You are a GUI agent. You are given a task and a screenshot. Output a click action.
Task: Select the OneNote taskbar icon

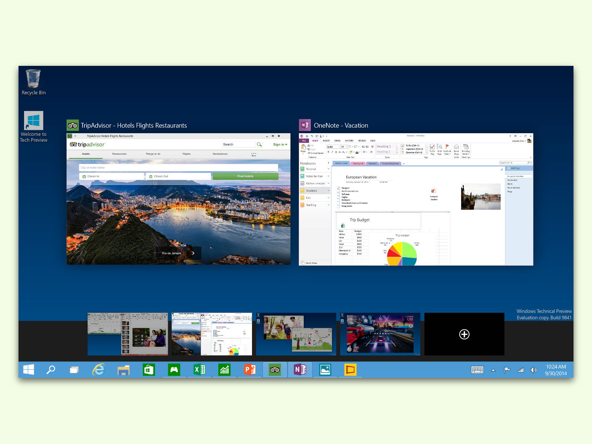point(300,369)
